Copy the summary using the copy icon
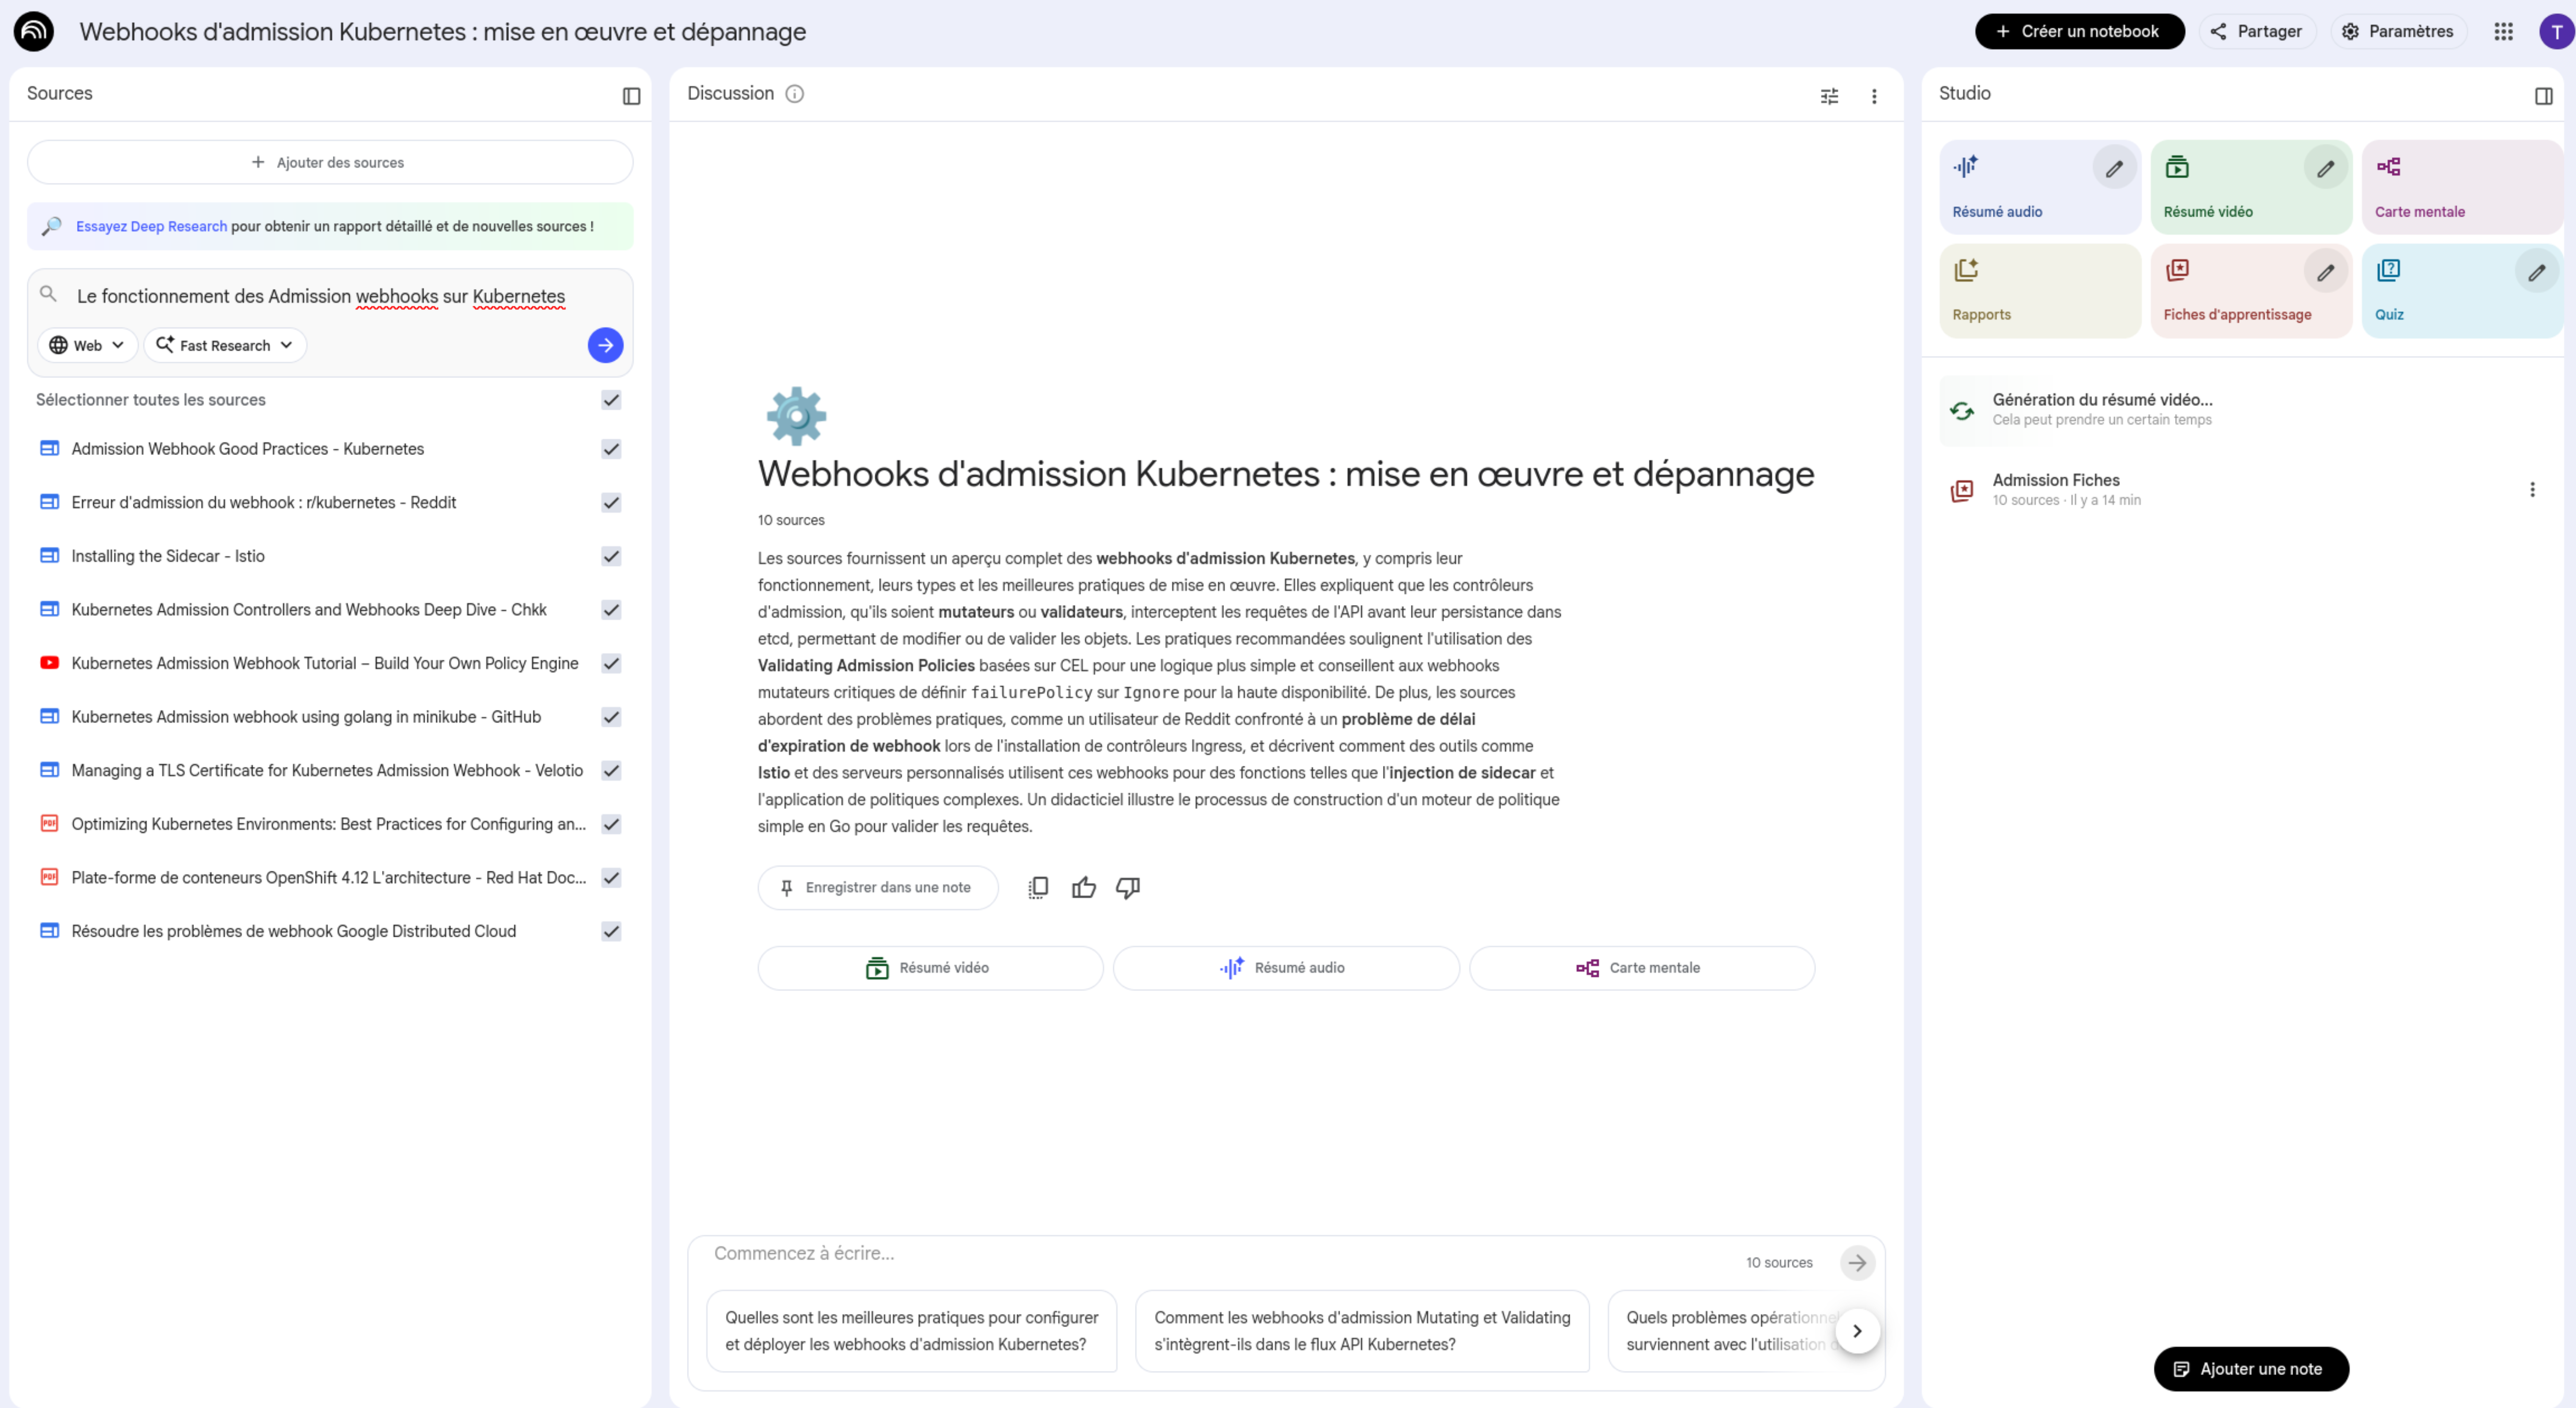Screen dimensions: 2576x1408 click(1038, 887)
